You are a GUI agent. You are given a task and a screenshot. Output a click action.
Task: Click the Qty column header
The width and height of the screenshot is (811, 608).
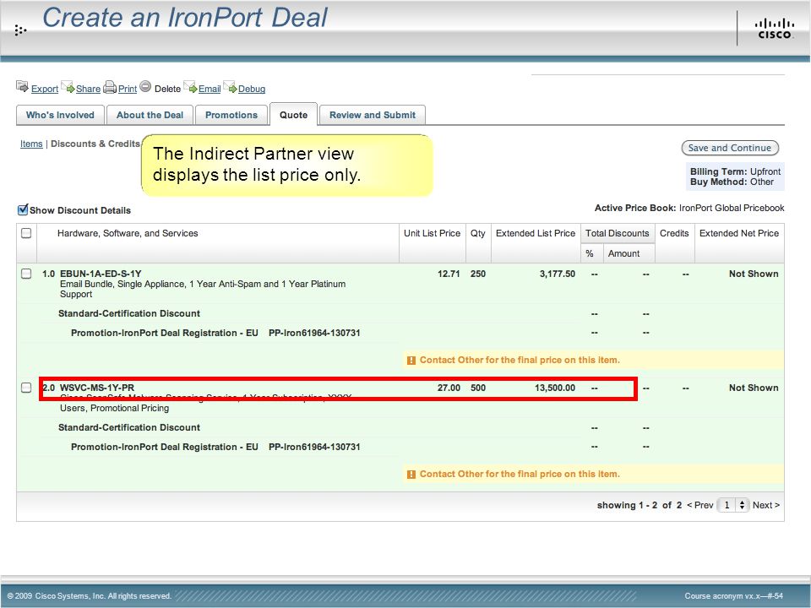pos(478,233)
